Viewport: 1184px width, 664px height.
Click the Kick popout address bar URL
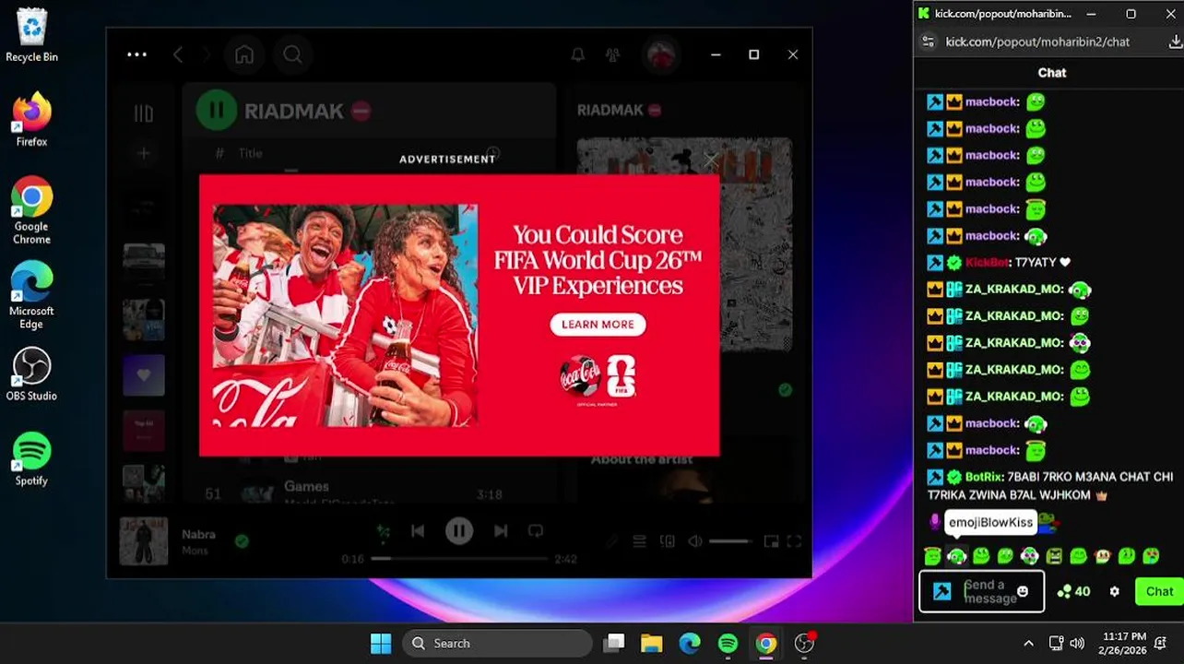point(1038,41)
